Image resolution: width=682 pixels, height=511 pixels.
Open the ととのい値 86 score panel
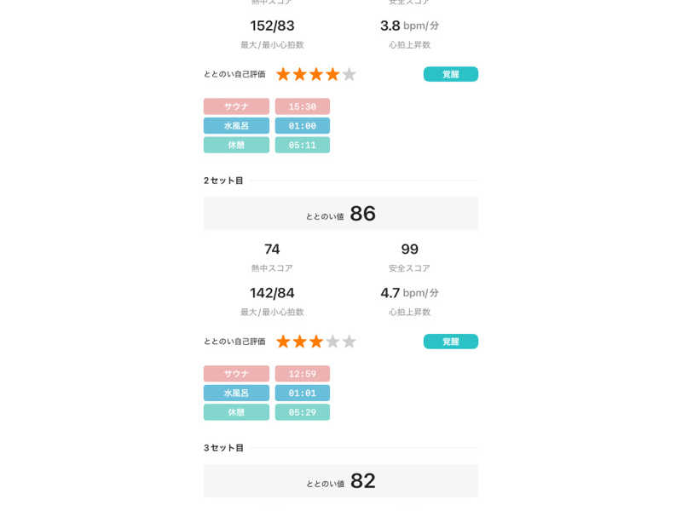341,214
